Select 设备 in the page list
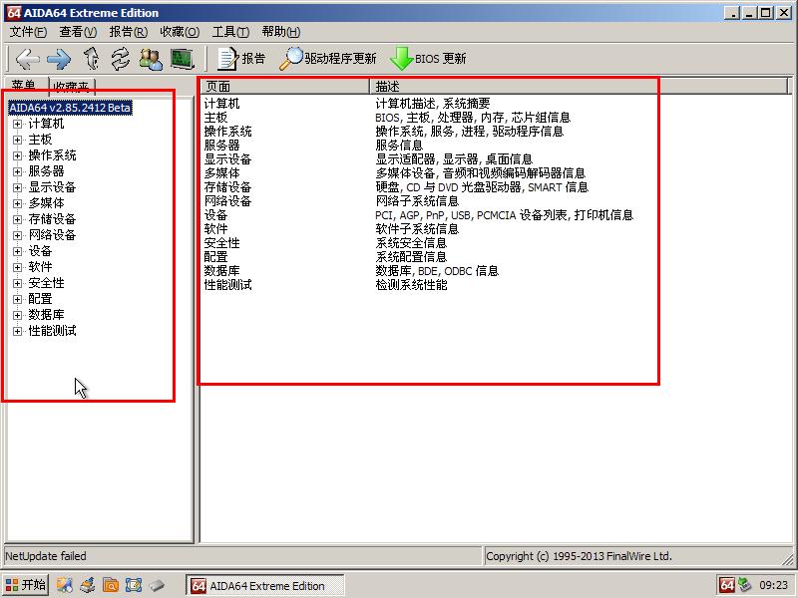798x598 pixels. tap(215, 215)
